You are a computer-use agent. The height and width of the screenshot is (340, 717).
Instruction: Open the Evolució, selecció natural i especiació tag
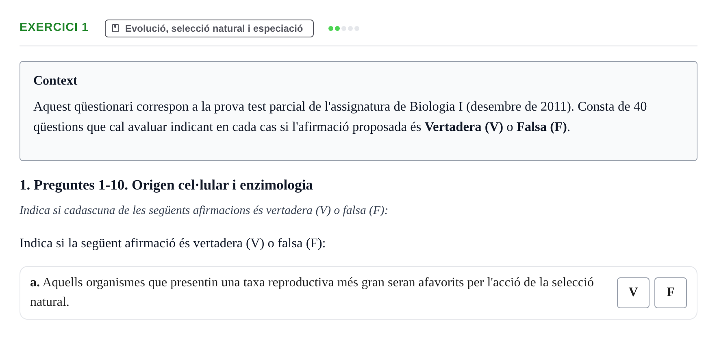209,28
